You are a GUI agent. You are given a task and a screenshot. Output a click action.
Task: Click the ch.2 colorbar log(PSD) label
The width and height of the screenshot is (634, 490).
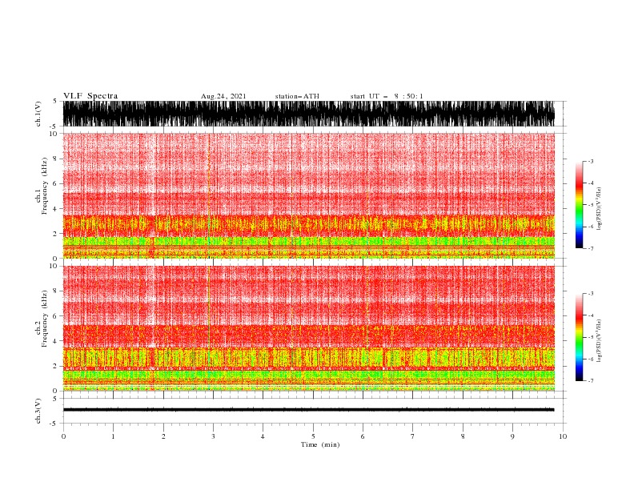point(599,341)
